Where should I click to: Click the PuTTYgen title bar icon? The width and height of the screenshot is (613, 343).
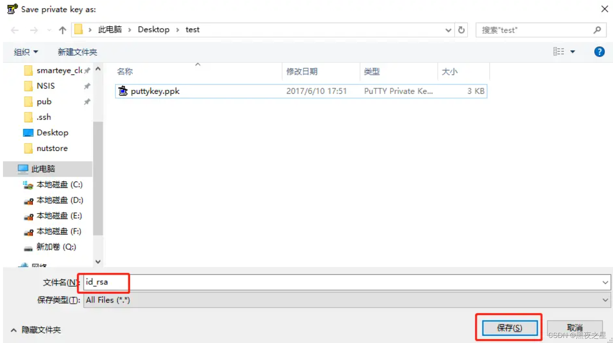[x=12, y=9]
